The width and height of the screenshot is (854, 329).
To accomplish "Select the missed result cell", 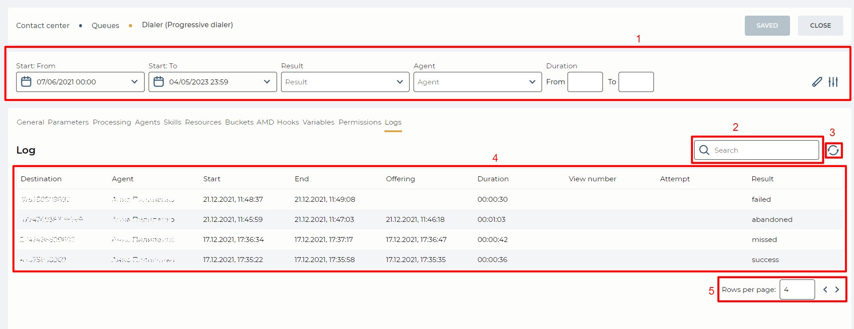I will pyautogui.click(x=764, y=239).
